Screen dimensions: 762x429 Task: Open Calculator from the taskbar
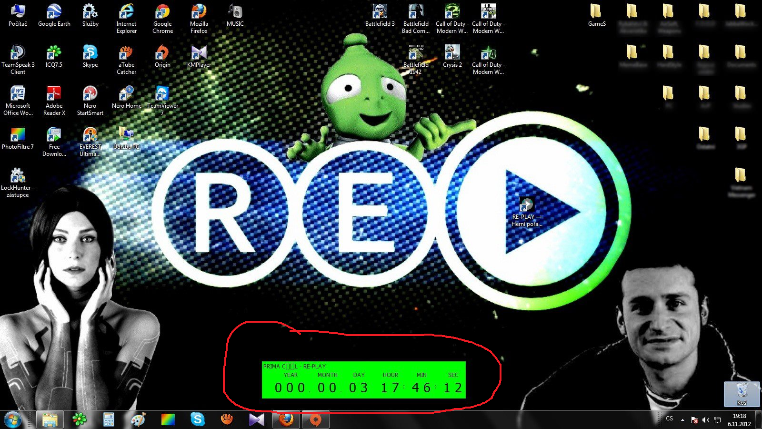[109, 420]
